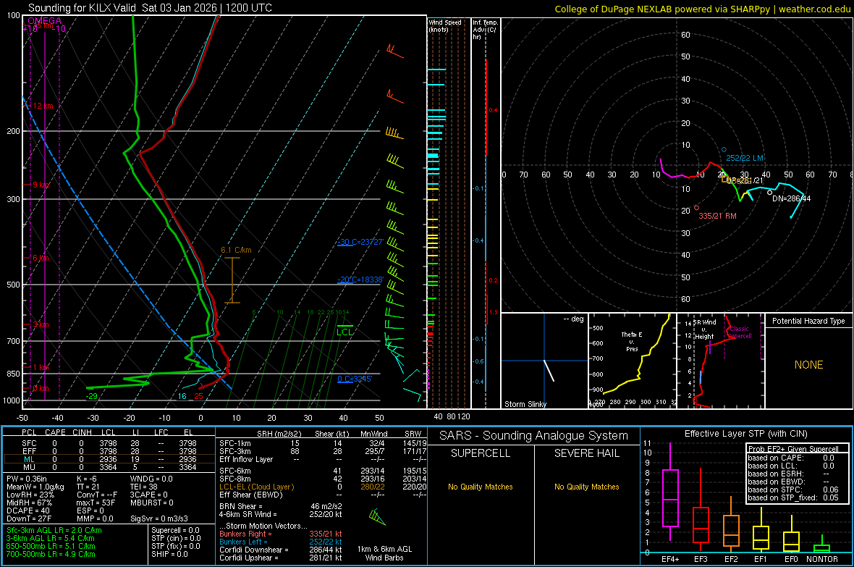This screenshot has width=854, height=567.
Task: Click the 'Corfidi Downshear =' entry
Action: click(x=281, y=550)
